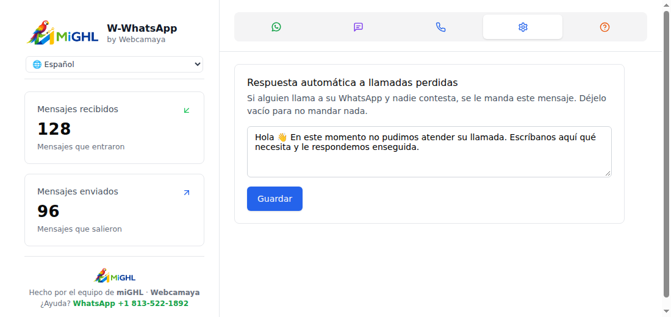Click the 'Mensajes que salieron' caption
This screenshot has height=317, width=671.
(79, 229)
